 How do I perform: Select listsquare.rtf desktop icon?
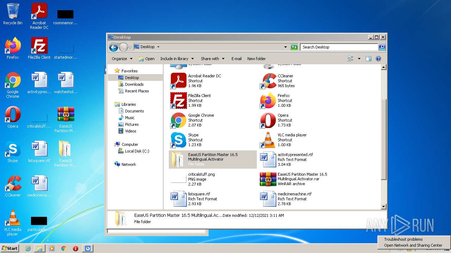tap(39, 152)
